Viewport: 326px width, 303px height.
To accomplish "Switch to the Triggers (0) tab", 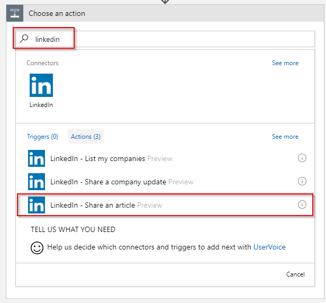I will click(x=42, y=137).
